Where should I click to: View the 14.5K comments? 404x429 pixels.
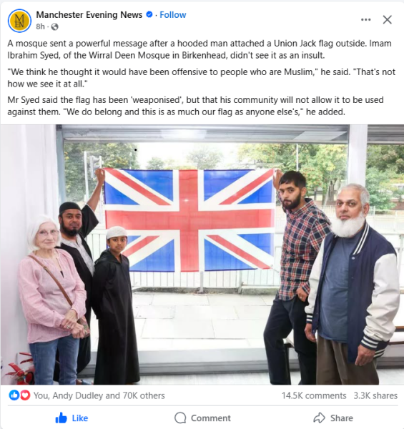314,395
